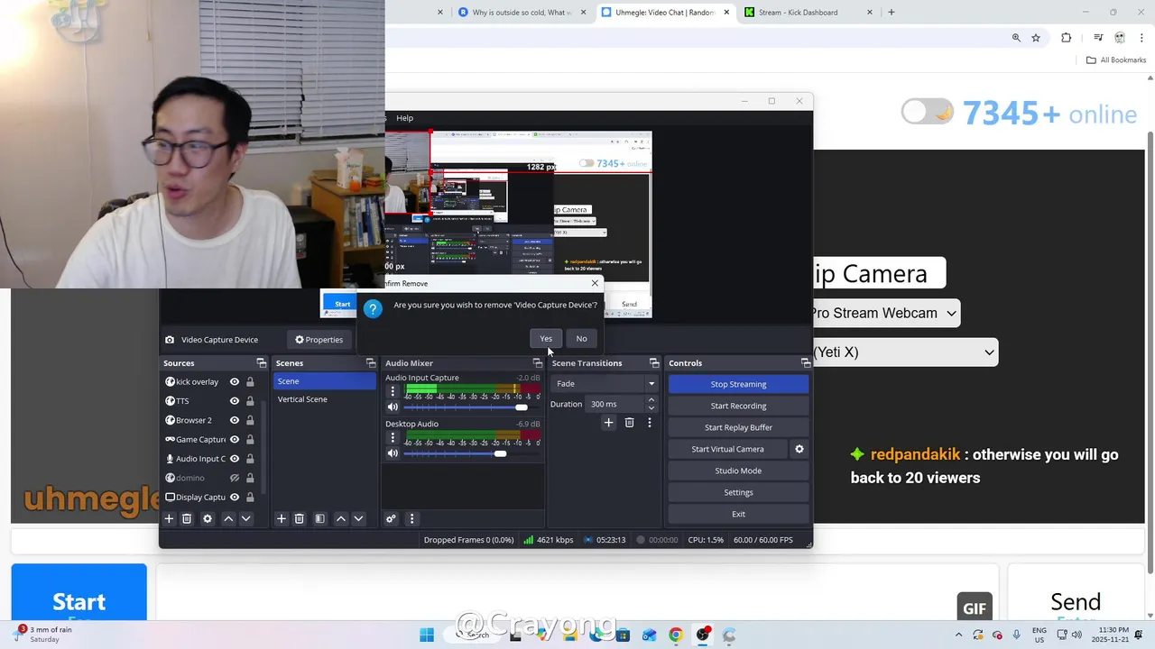
Task: Open Desktop Audio options dots
Action: pyautogui.click(x=393, y=437)
